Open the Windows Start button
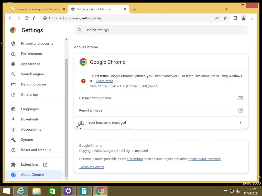262x196 pixels. pyautogui.click(x=6, y=191)
